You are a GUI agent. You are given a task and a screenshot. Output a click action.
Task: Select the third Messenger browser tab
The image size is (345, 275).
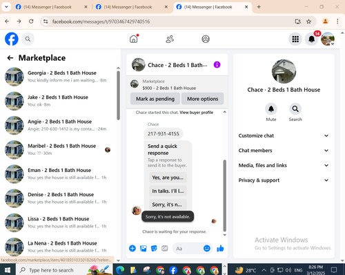[212, 7]
